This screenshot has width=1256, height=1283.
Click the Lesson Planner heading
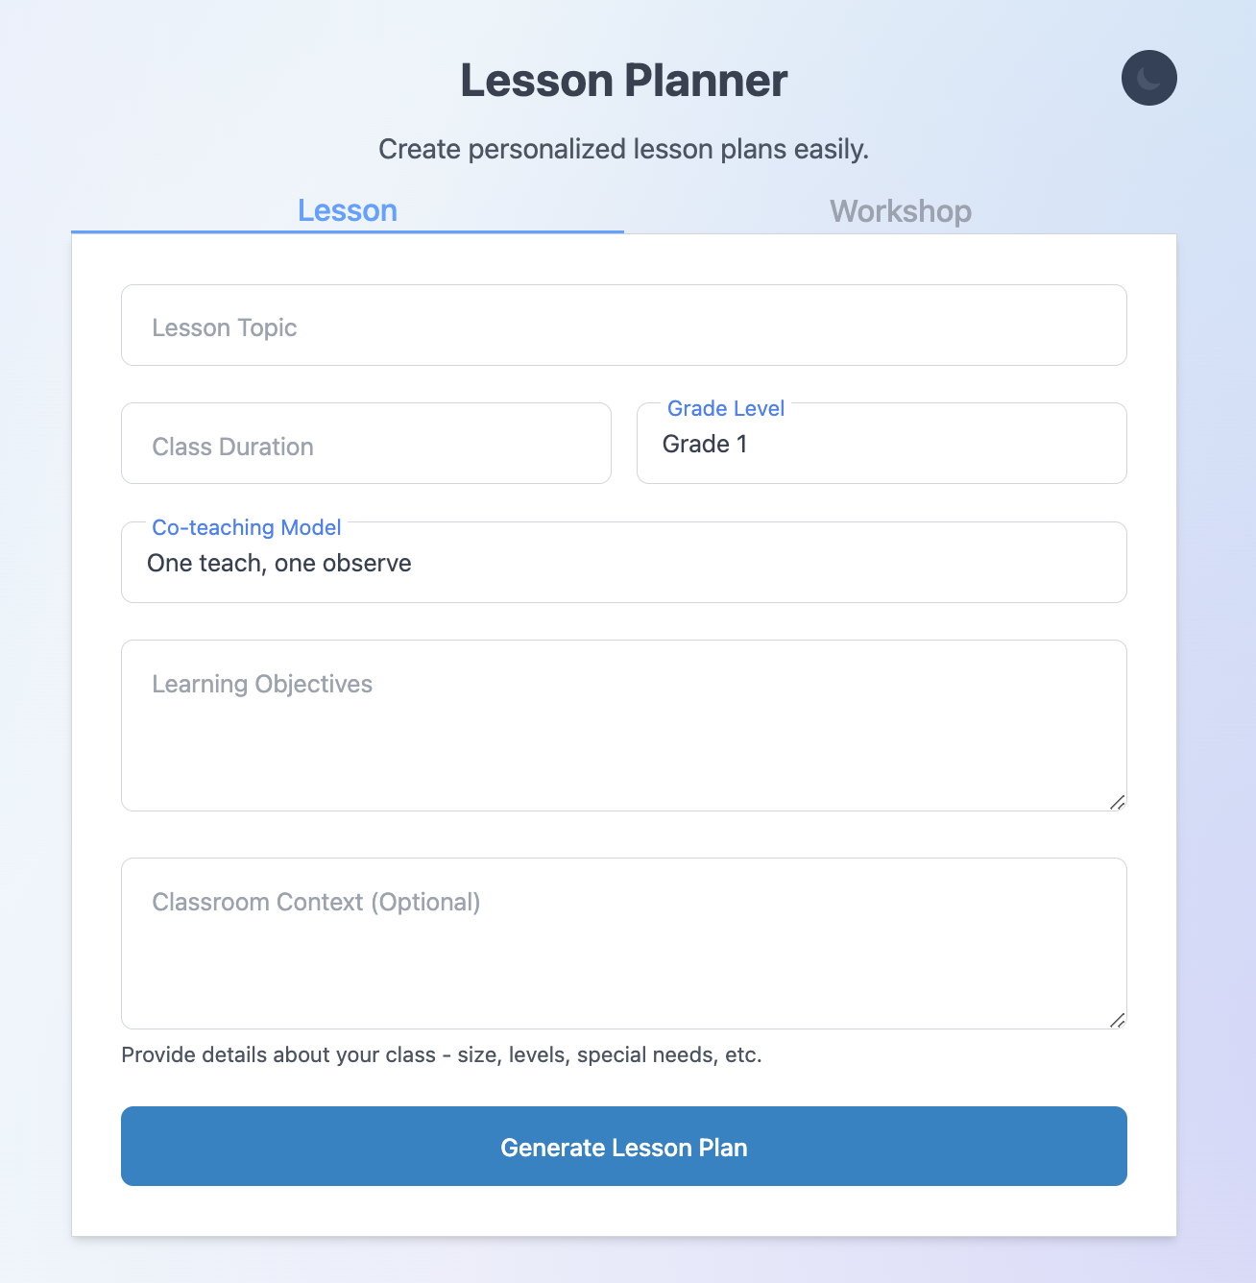(623, 81)
